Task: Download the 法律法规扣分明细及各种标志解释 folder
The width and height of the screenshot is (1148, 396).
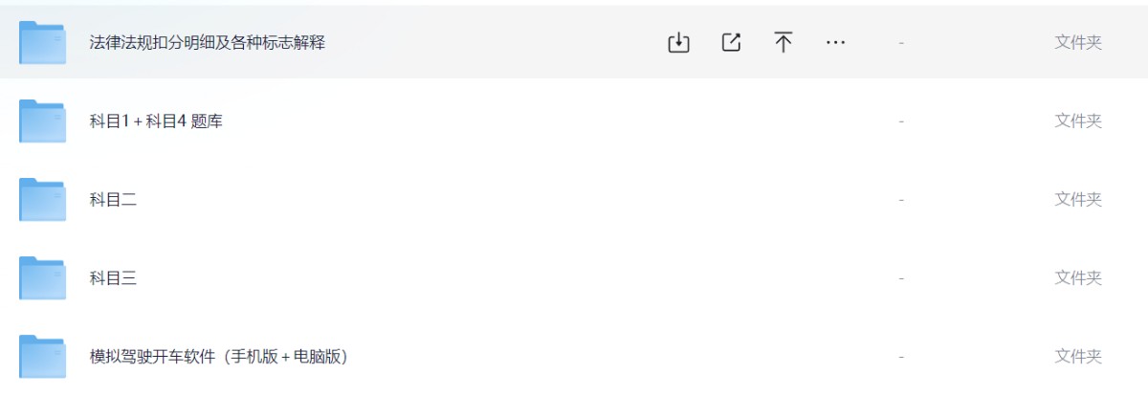Action: (678, 42)
